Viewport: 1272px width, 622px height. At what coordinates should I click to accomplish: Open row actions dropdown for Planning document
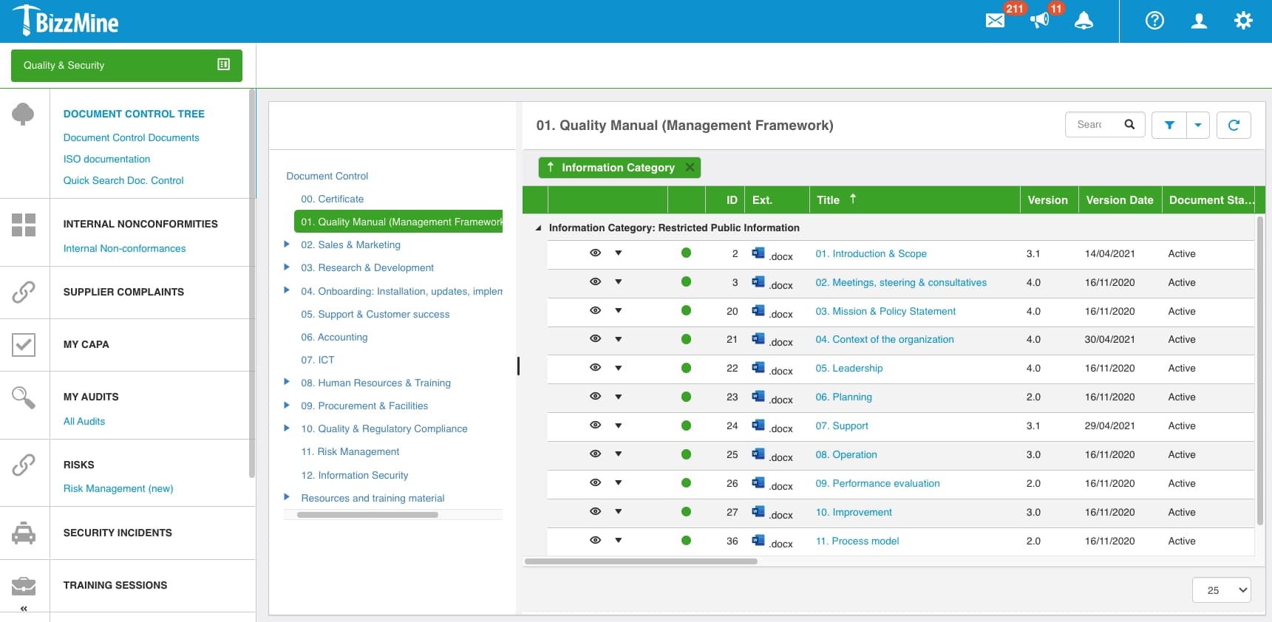(619, 397)
